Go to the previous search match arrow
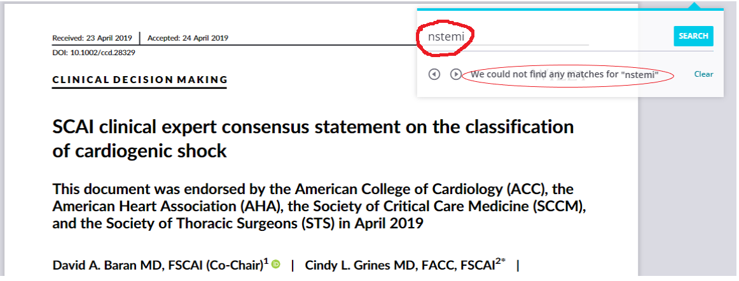 click(x=434, y=75)
